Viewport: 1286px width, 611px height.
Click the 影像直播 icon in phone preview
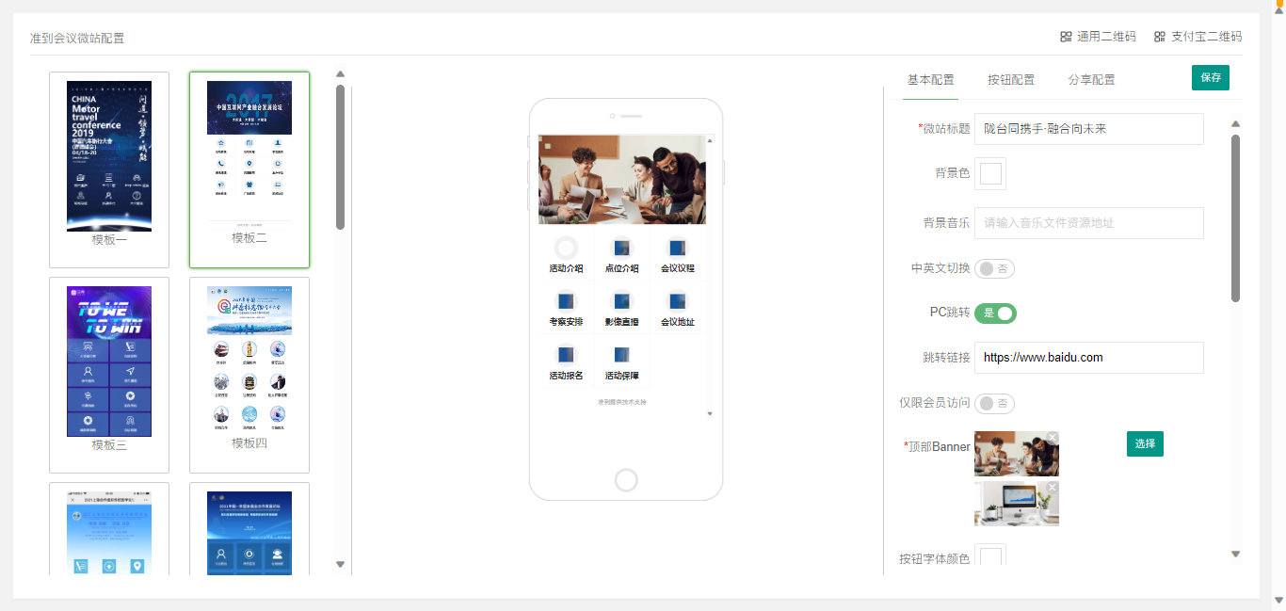[x=621, y=302]
